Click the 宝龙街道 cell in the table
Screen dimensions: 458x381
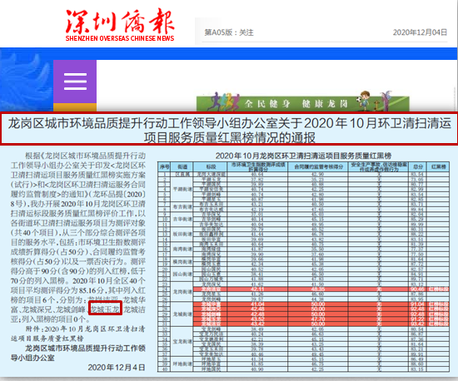(x=182, y=341)
